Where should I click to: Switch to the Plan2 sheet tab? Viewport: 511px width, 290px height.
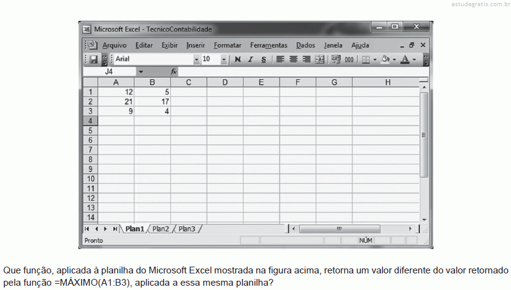tap(161, 229)
